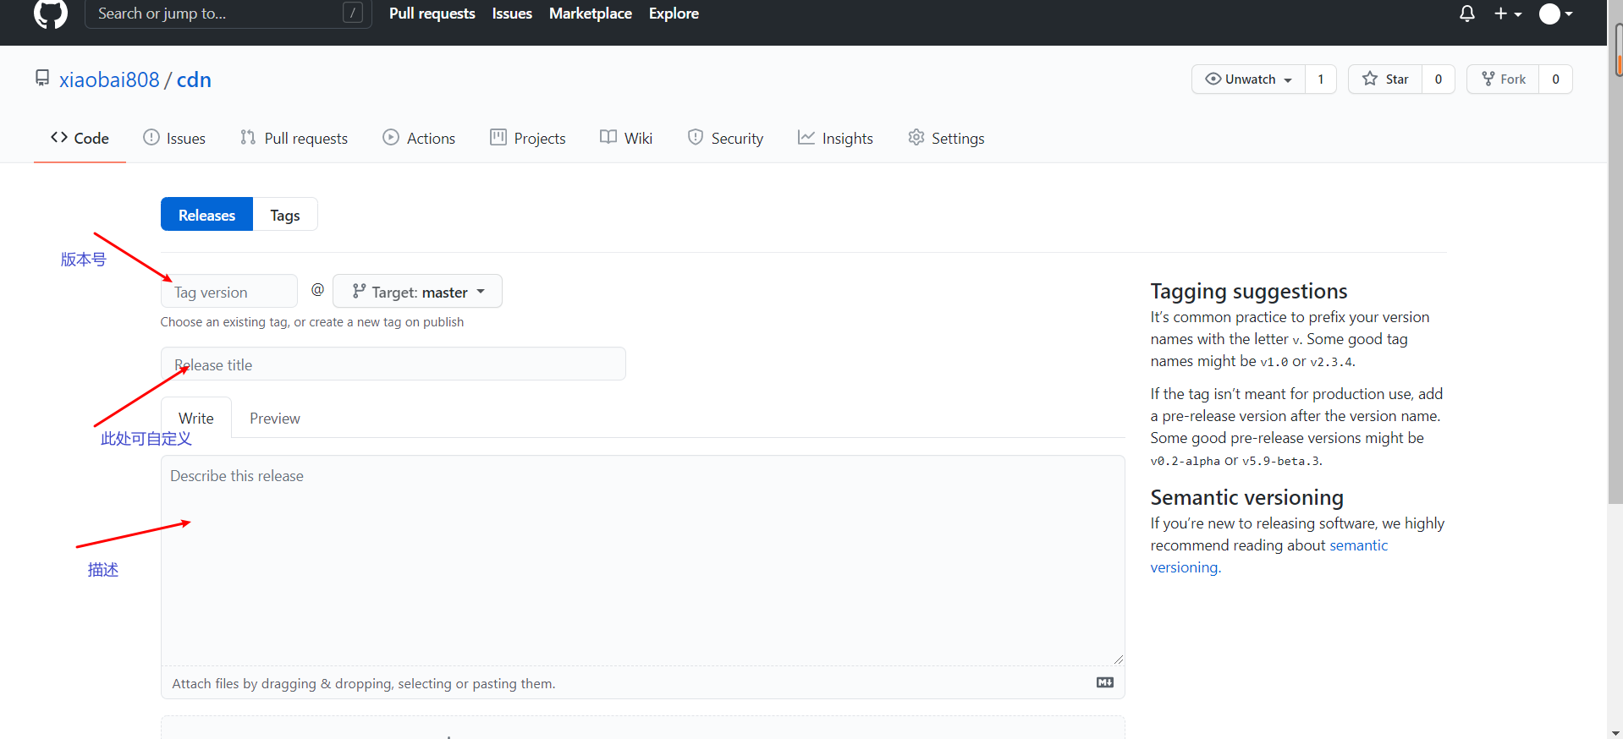Open the cdn repository link
1623x739 pixels.
point(194,79)
